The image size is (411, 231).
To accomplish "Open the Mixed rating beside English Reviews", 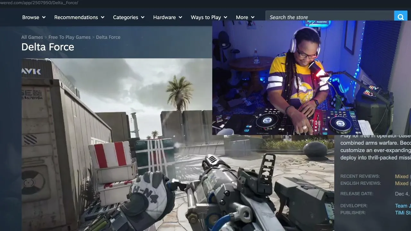I will 402,184.
